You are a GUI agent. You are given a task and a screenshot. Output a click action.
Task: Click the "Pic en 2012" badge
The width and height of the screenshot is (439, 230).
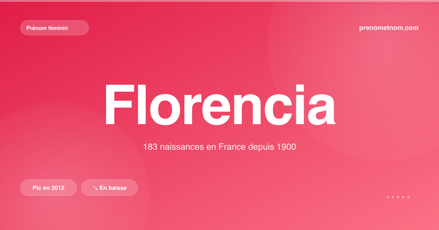[48, 188]
